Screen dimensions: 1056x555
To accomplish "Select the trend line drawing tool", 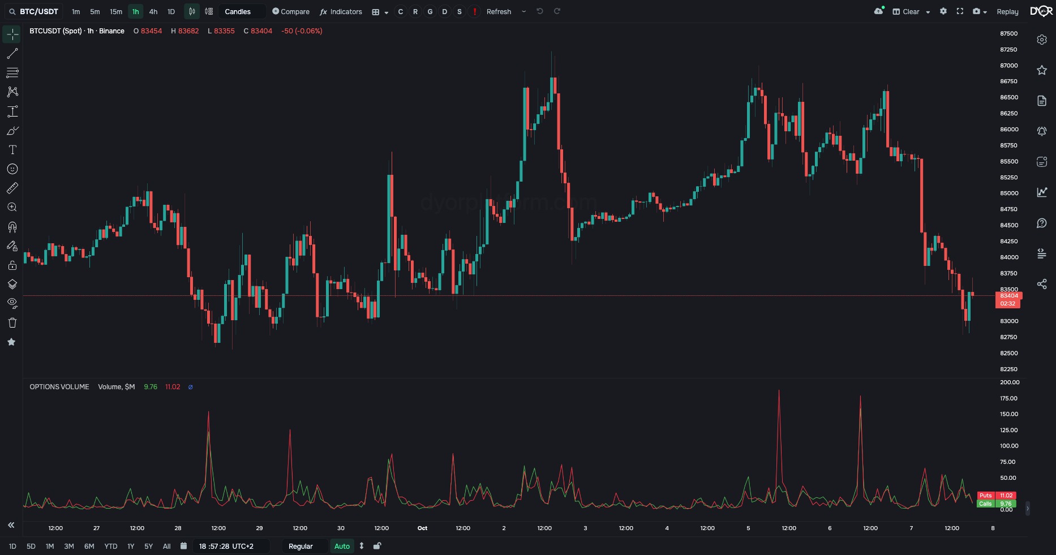I will 12,54.
